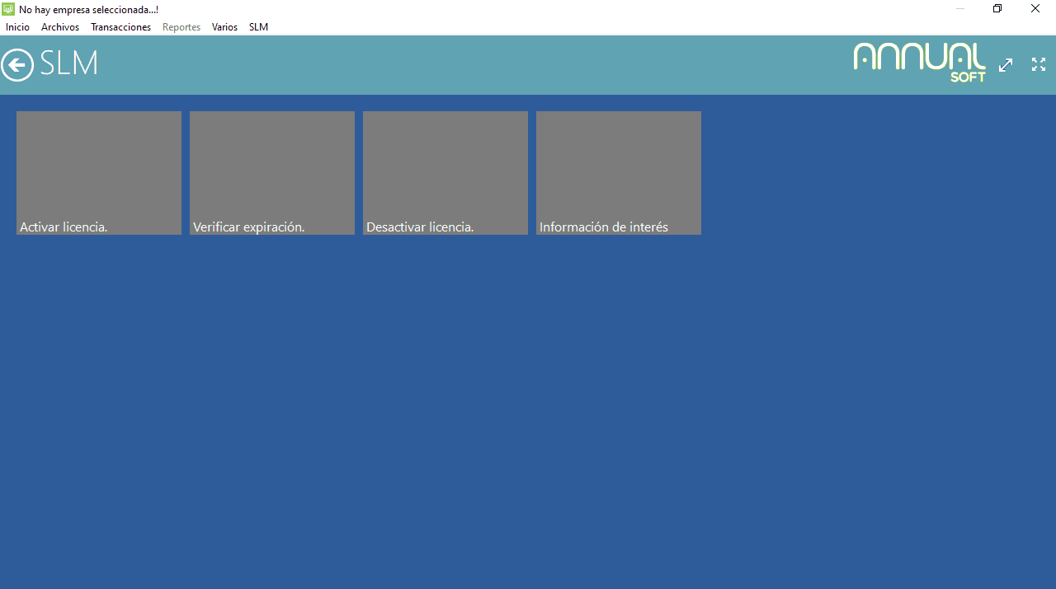Open the SLM menu in menu bar
1056x589 pixels.
(258, 27)
